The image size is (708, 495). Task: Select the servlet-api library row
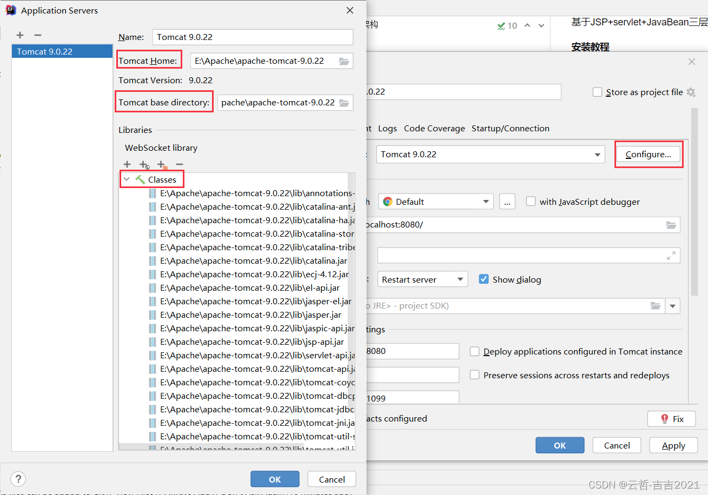point(237,355)
